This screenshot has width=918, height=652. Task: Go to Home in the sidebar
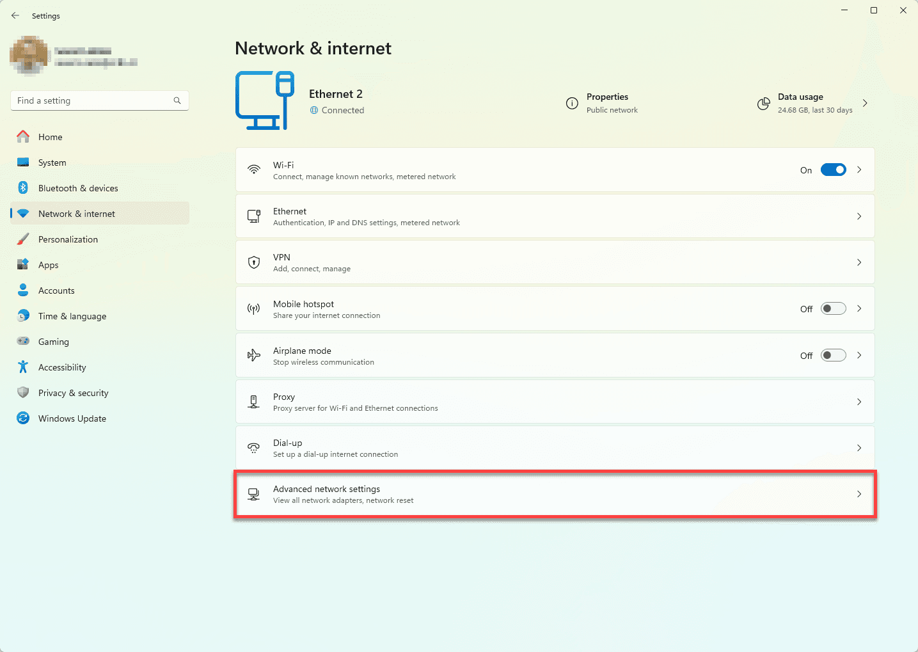(x=100, y=137)
